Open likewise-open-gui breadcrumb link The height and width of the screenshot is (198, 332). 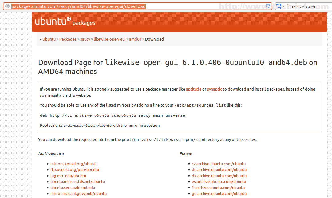(109, 39)
